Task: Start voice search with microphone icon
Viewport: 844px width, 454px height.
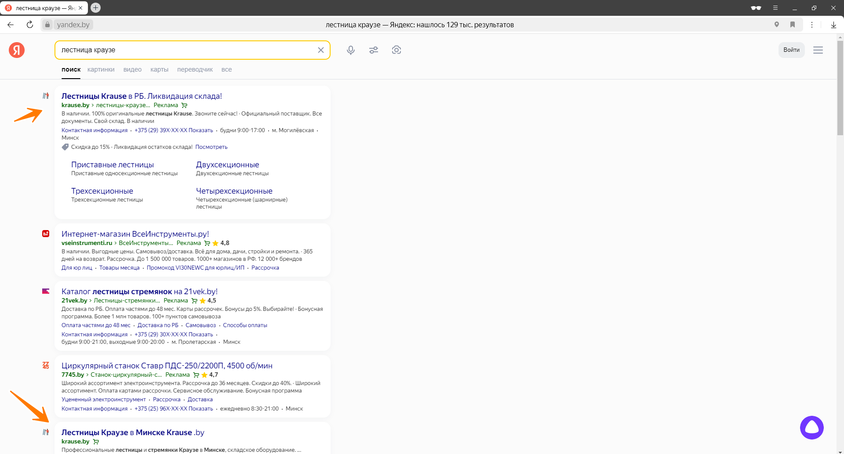Action: 351,50
